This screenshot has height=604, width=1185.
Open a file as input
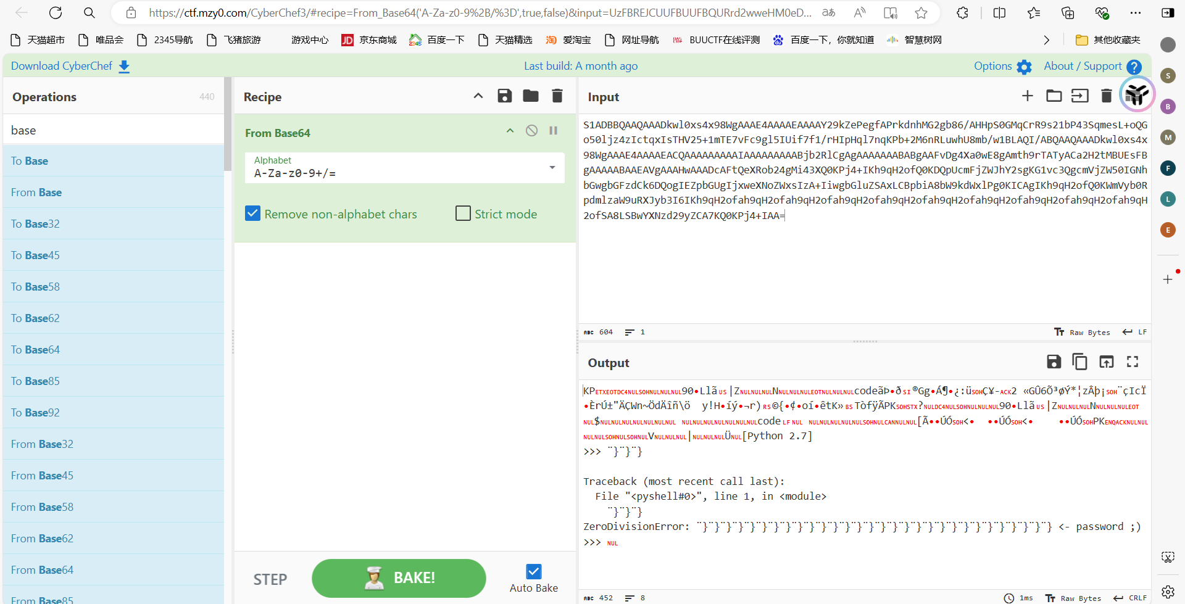[1079, 96]
